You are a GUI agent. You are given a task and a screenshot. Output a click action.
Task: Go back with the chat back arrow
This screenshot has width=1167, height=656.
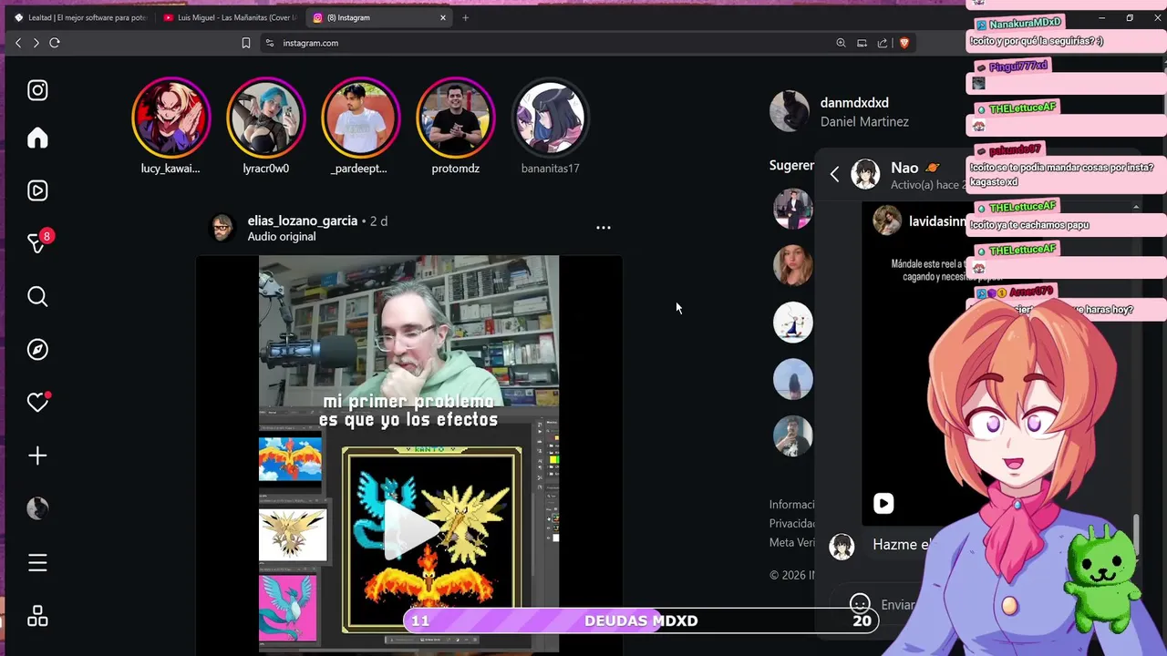click(x=834, y=173)
